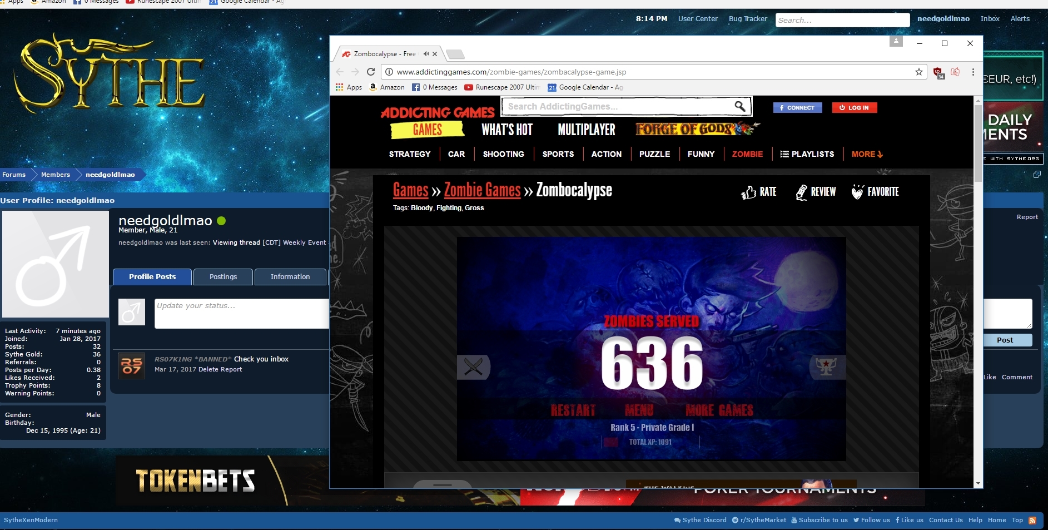Select the yellow Games tab
1048x530 pixels.
pos(427,130)
